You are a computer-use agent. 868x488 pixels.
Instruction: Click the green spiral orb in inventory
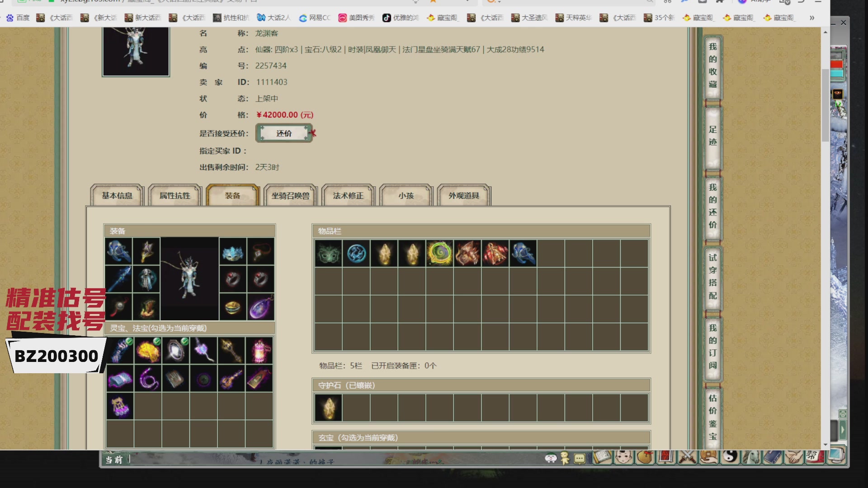tap(439, 253)
